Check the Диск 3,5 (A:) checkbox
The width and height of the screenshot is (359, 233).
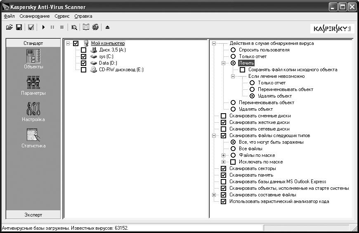tap(84, 50)
